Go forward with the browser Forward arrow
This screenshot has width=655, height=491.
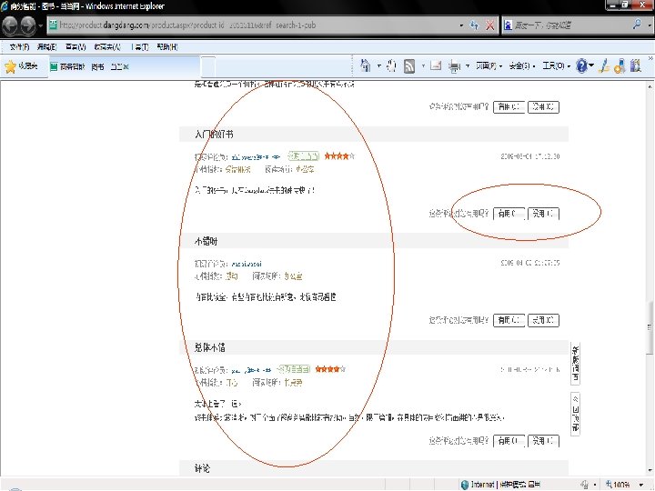pos(28,25)
